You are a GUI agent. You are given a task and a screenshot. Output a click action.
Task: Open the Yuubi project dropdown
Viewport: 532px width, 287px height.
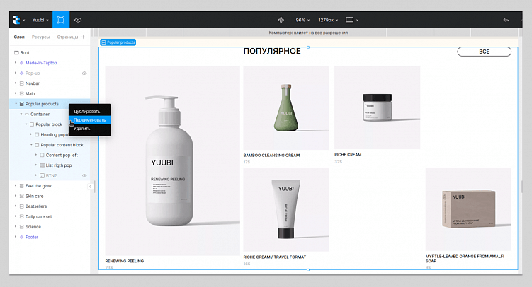click(x=40, y=20)
